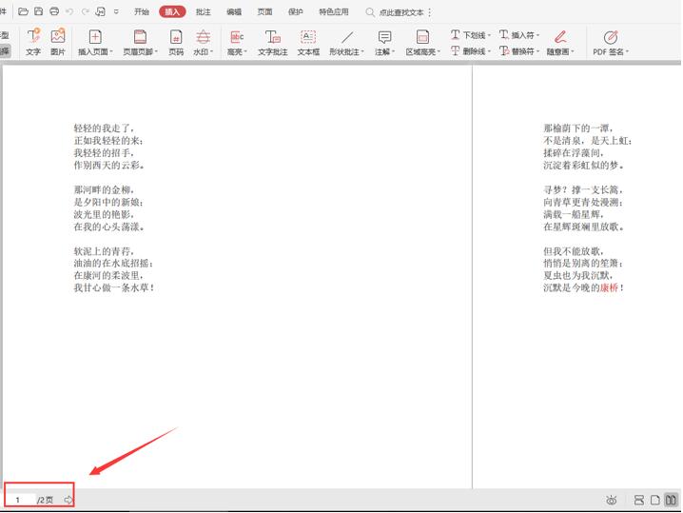Switch to single page view icon
Screen dimensions: 683x513
click(x=655, y=500)
